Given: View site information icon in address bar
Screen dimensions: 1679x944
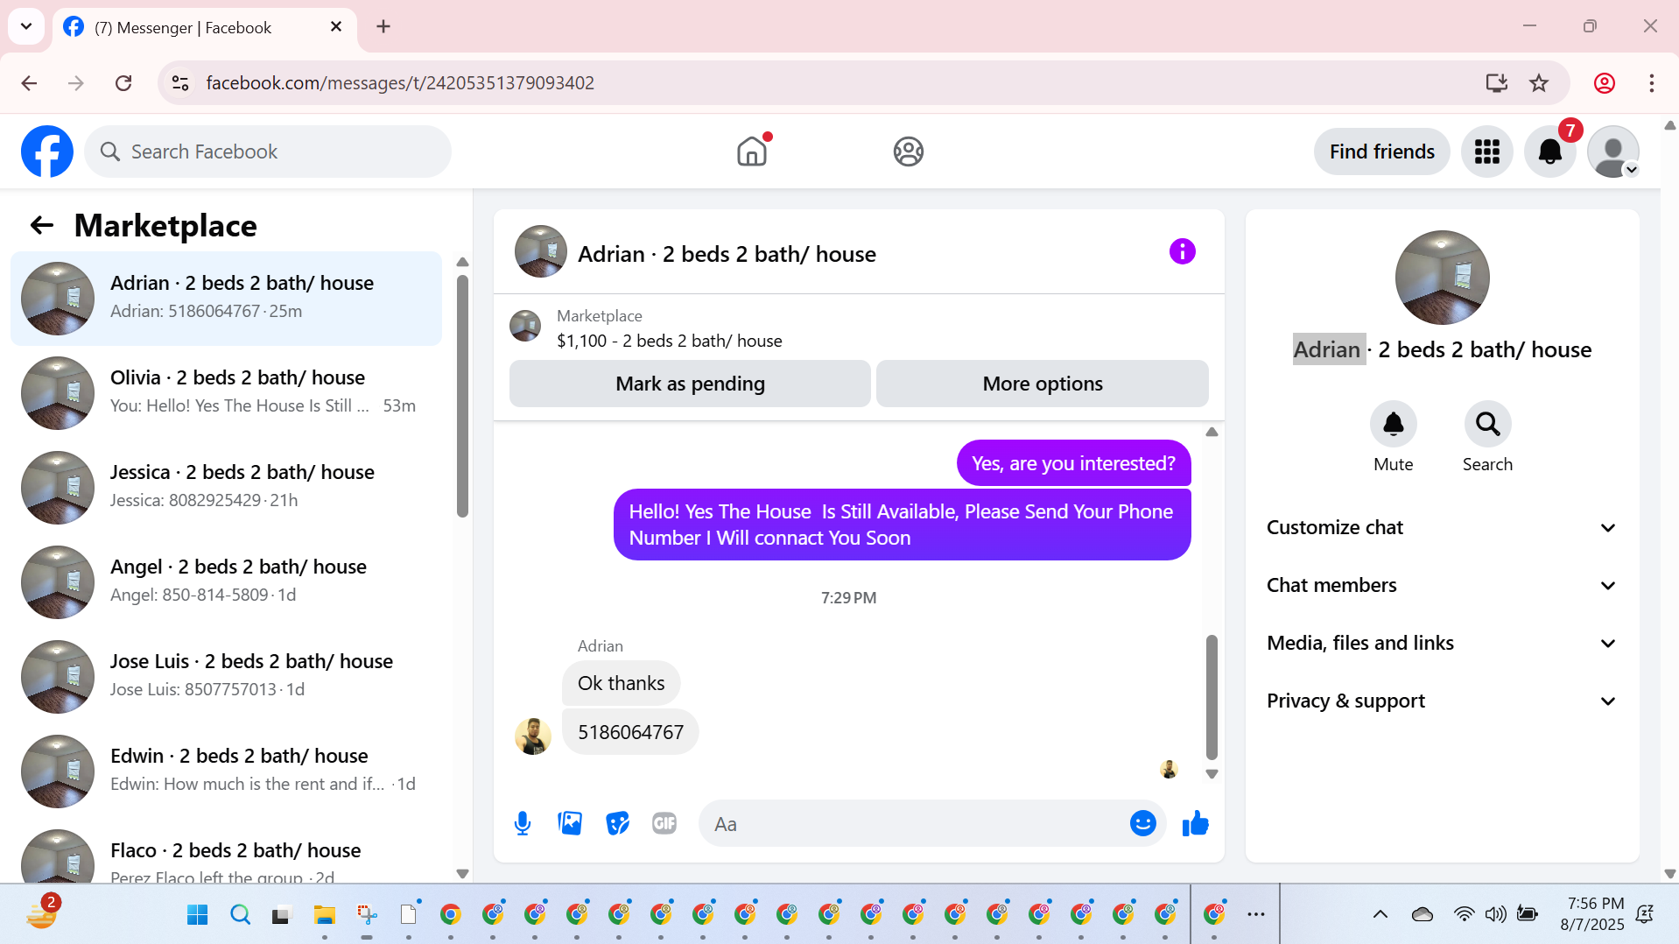Looking at the screenshot, I should coord(180,83).
